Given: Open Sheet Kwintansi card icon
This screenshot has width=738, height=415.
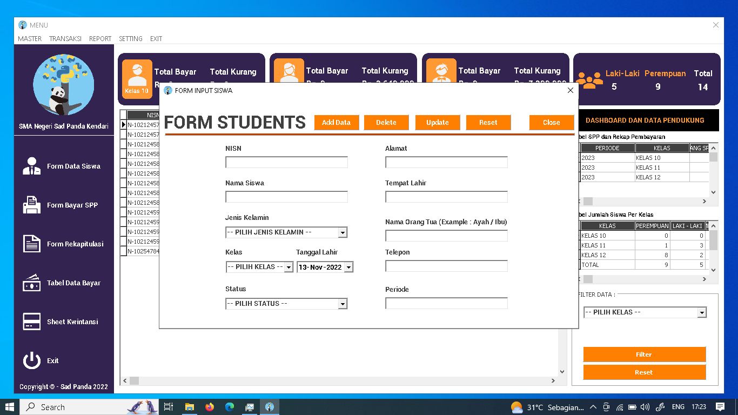Looking at the screenshot, I should pos(32,322).
